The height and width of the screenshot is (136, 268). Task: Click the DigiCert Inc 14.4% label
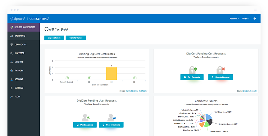pos(191,130)
